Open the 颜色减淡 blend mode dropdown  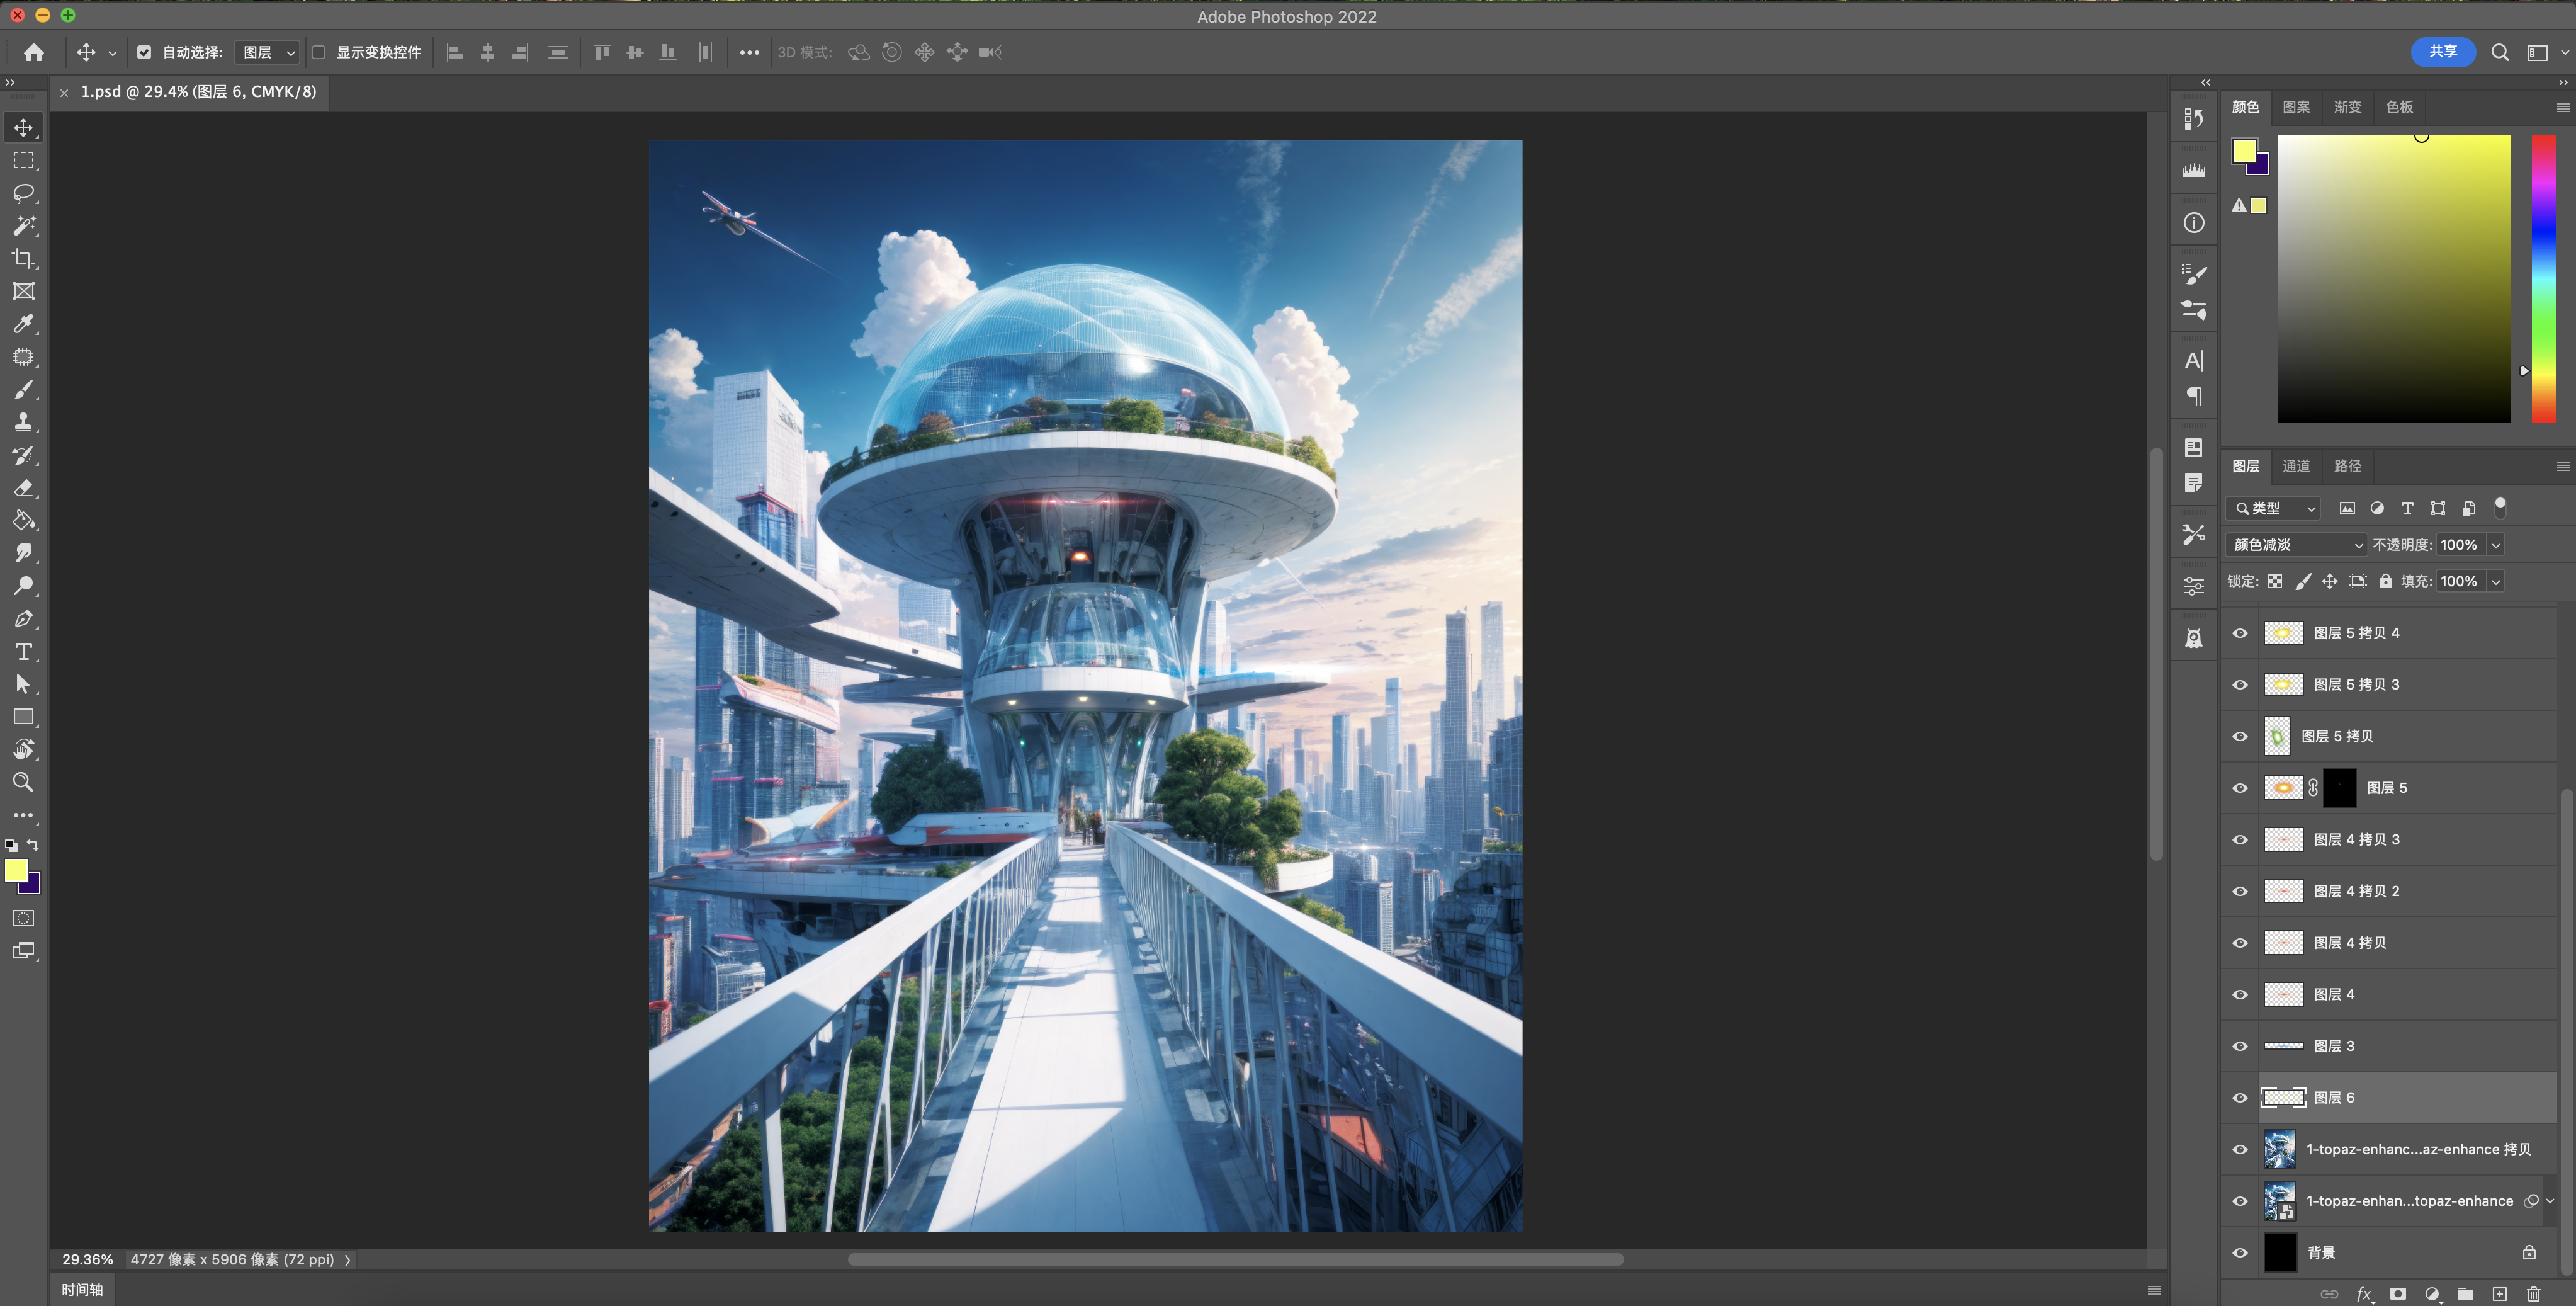(2296, 545)
